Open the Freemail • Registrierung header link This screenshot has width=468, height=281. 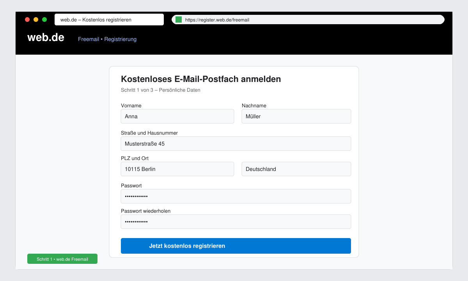click(x=107, y=39)
